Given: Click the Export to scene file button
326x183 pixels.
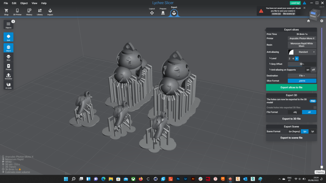Looking at the screenshot, I should (x=291, y=138).
